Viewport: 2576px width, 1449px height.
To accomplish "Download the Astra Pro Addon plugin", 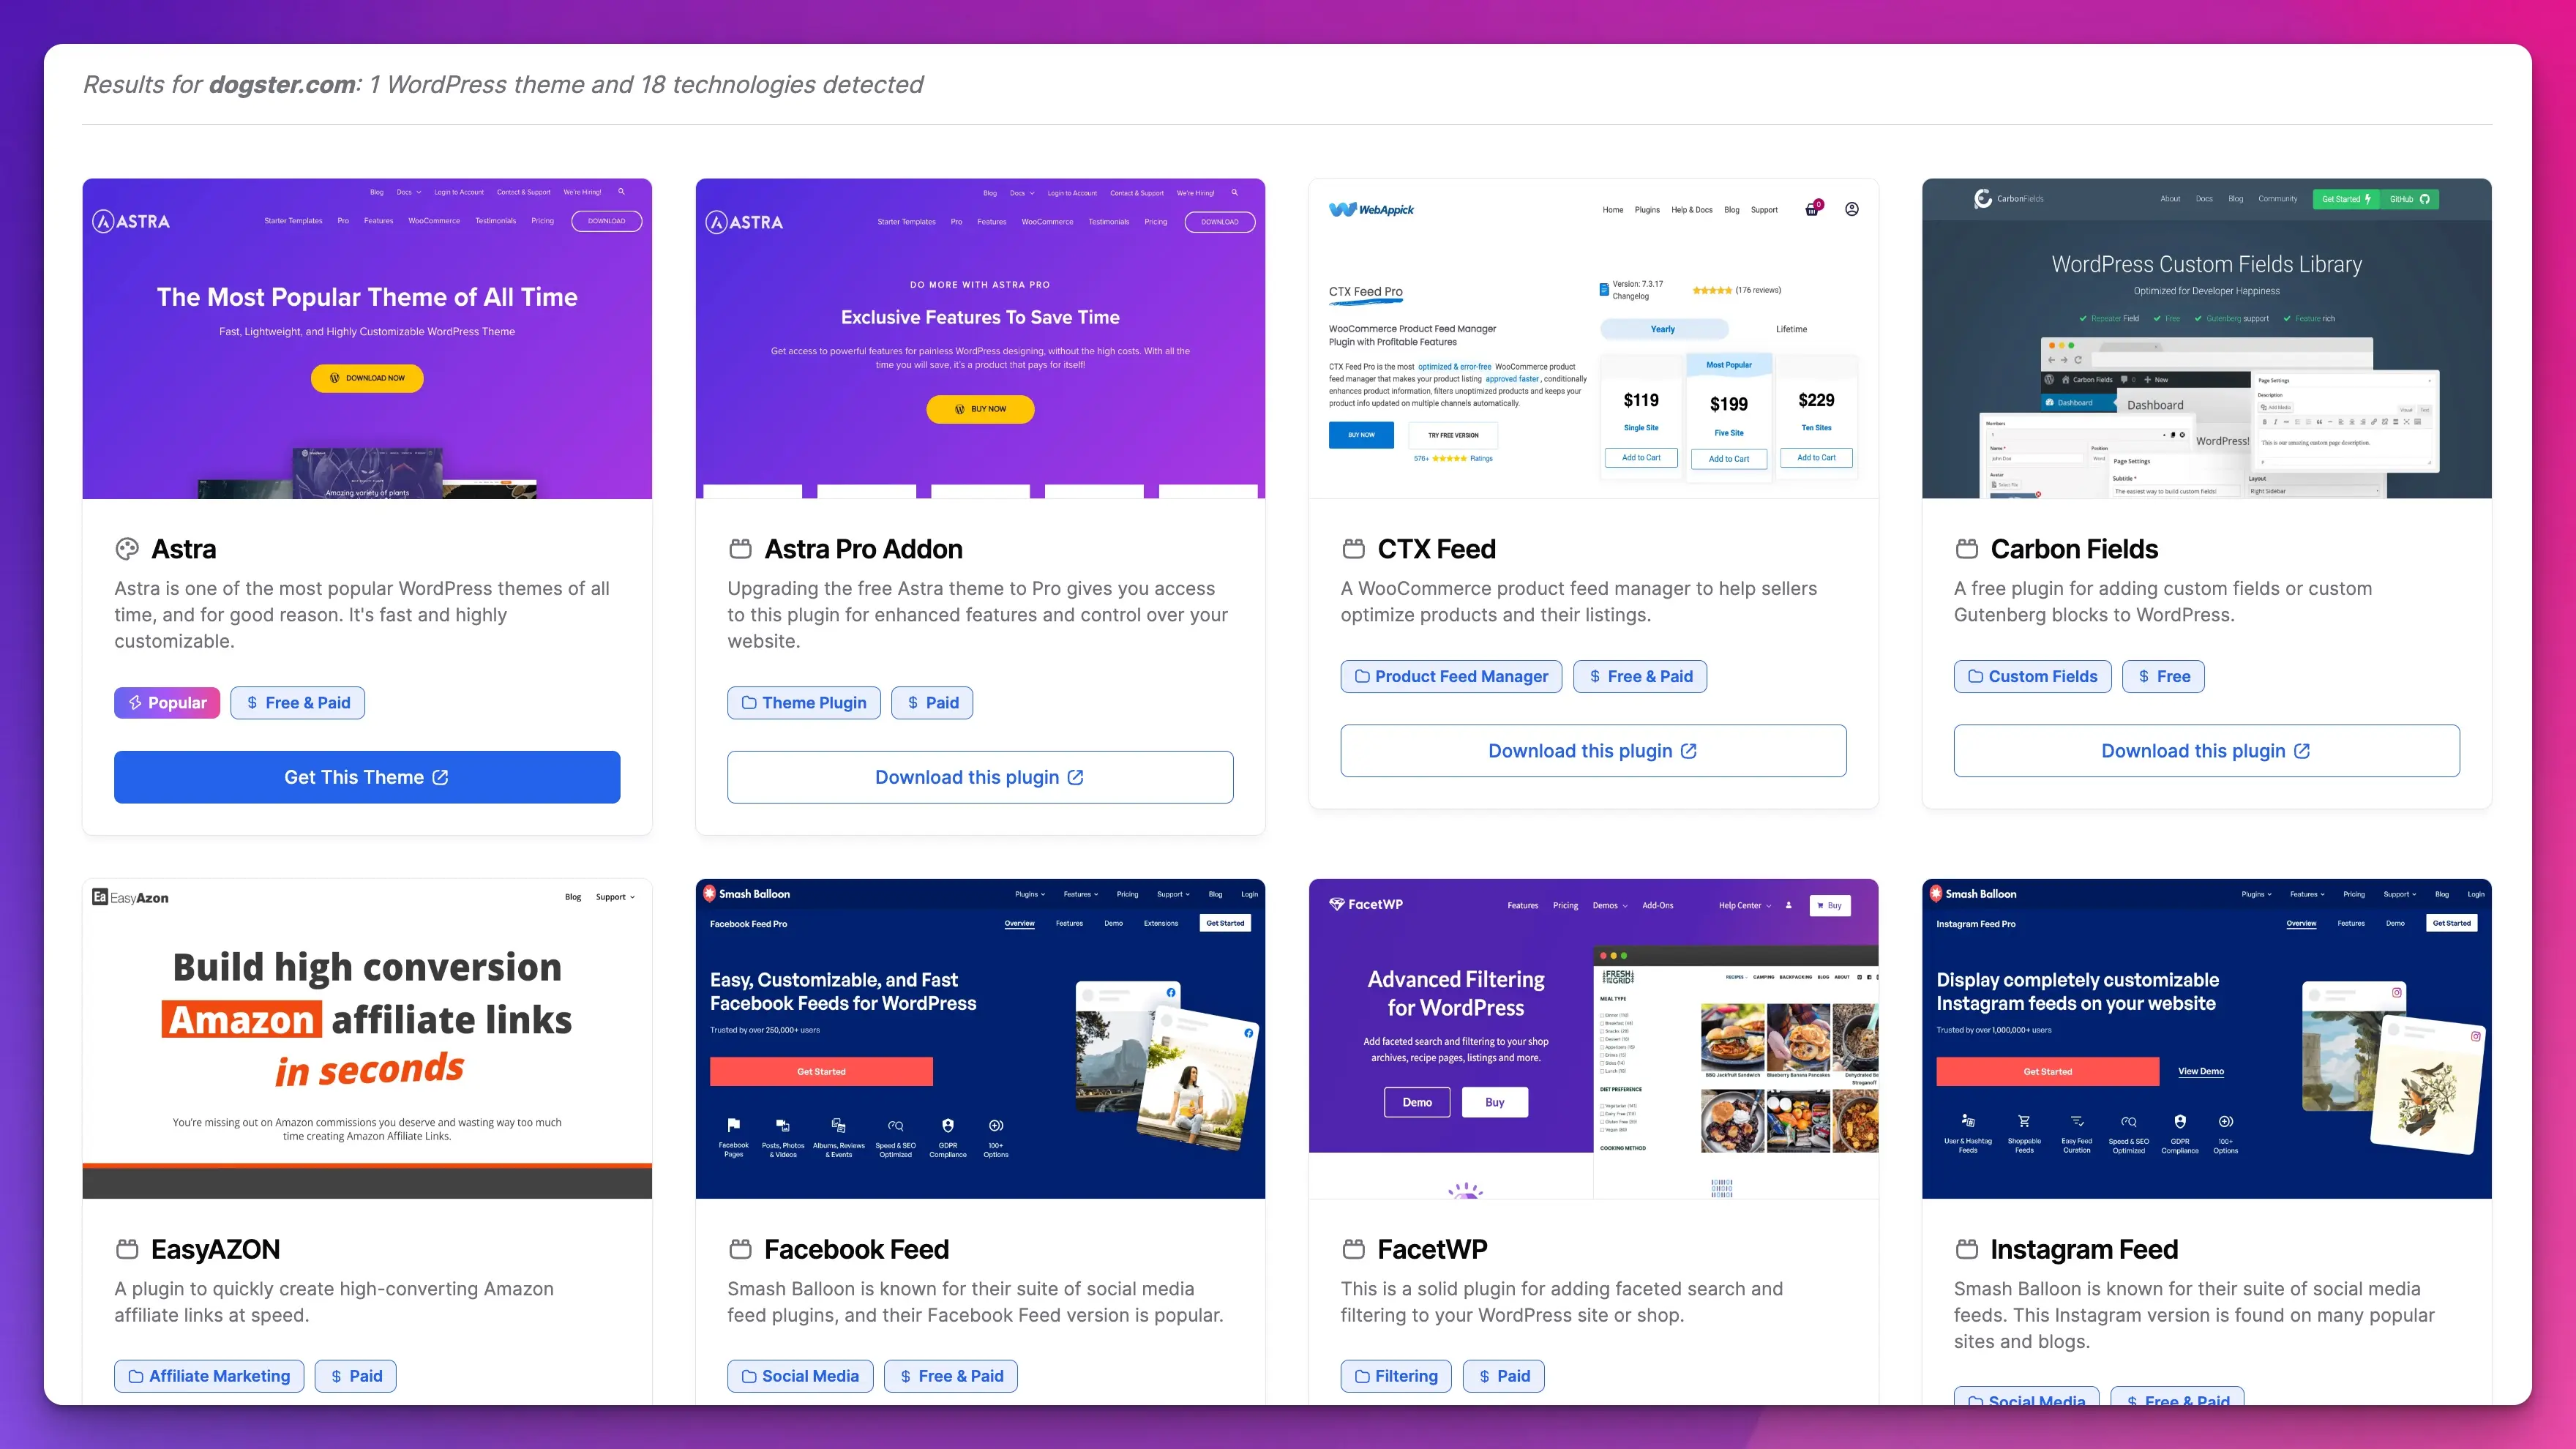I will [980, 776].
